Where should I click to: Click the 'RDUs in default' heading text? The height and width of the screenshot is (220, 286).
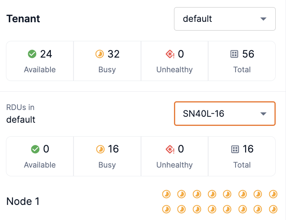[21, 114]
